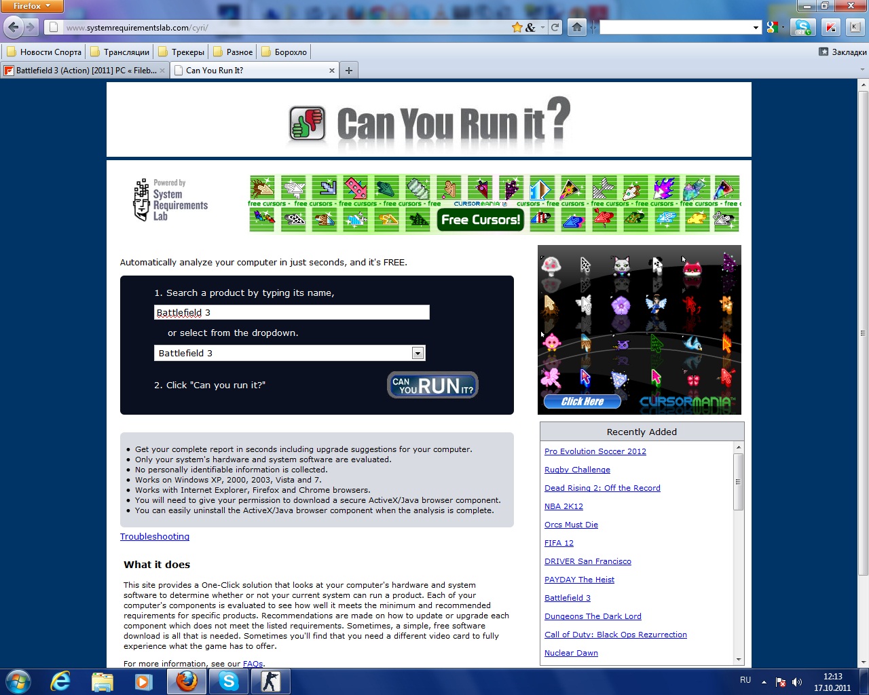This screenshot has width=869, height=695.
Task: Open the Windows Start menu
Action: [x=18, y=681]
